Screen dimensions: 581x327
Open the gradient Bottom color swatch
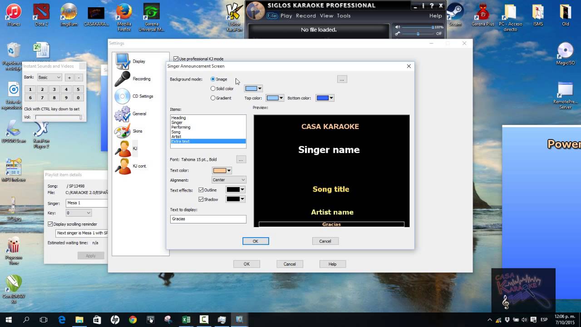pyautogui.click(x=325, y=98)
